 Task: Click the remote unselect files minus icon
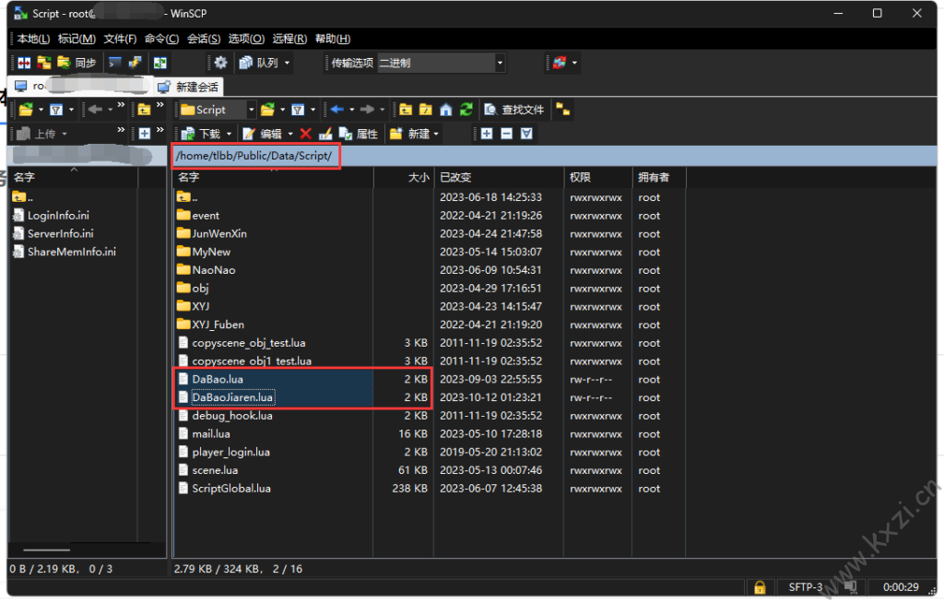coord(506,134)
